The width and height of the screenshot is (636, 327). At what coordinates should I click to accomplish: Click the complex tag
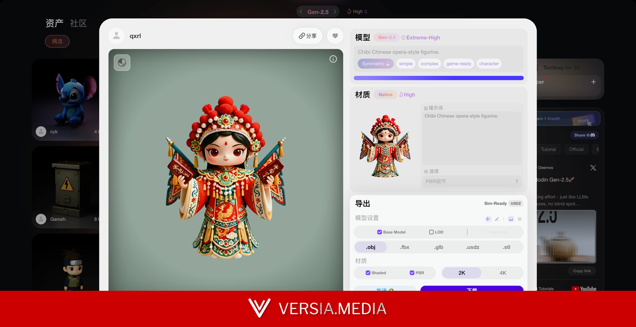[429, 64]
